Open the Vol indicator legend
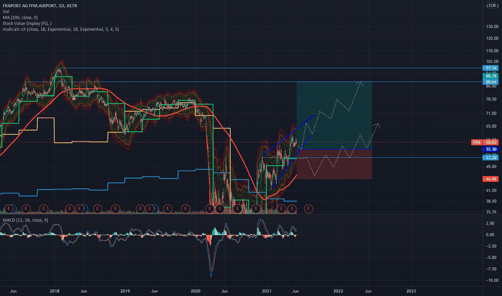Viewport: 502px width, 296px height. click(6, 11)
